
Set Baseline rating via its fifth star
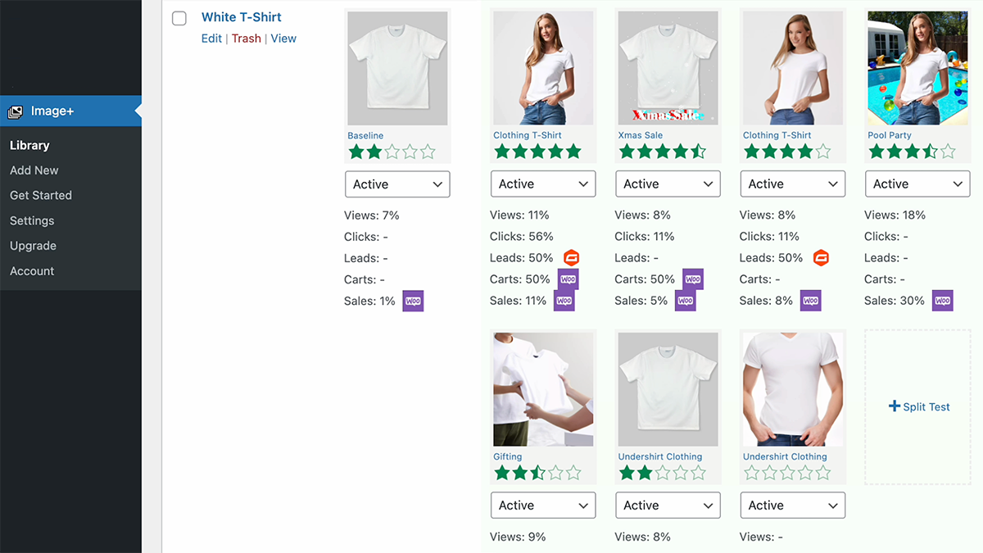click(x=428, y=152)
